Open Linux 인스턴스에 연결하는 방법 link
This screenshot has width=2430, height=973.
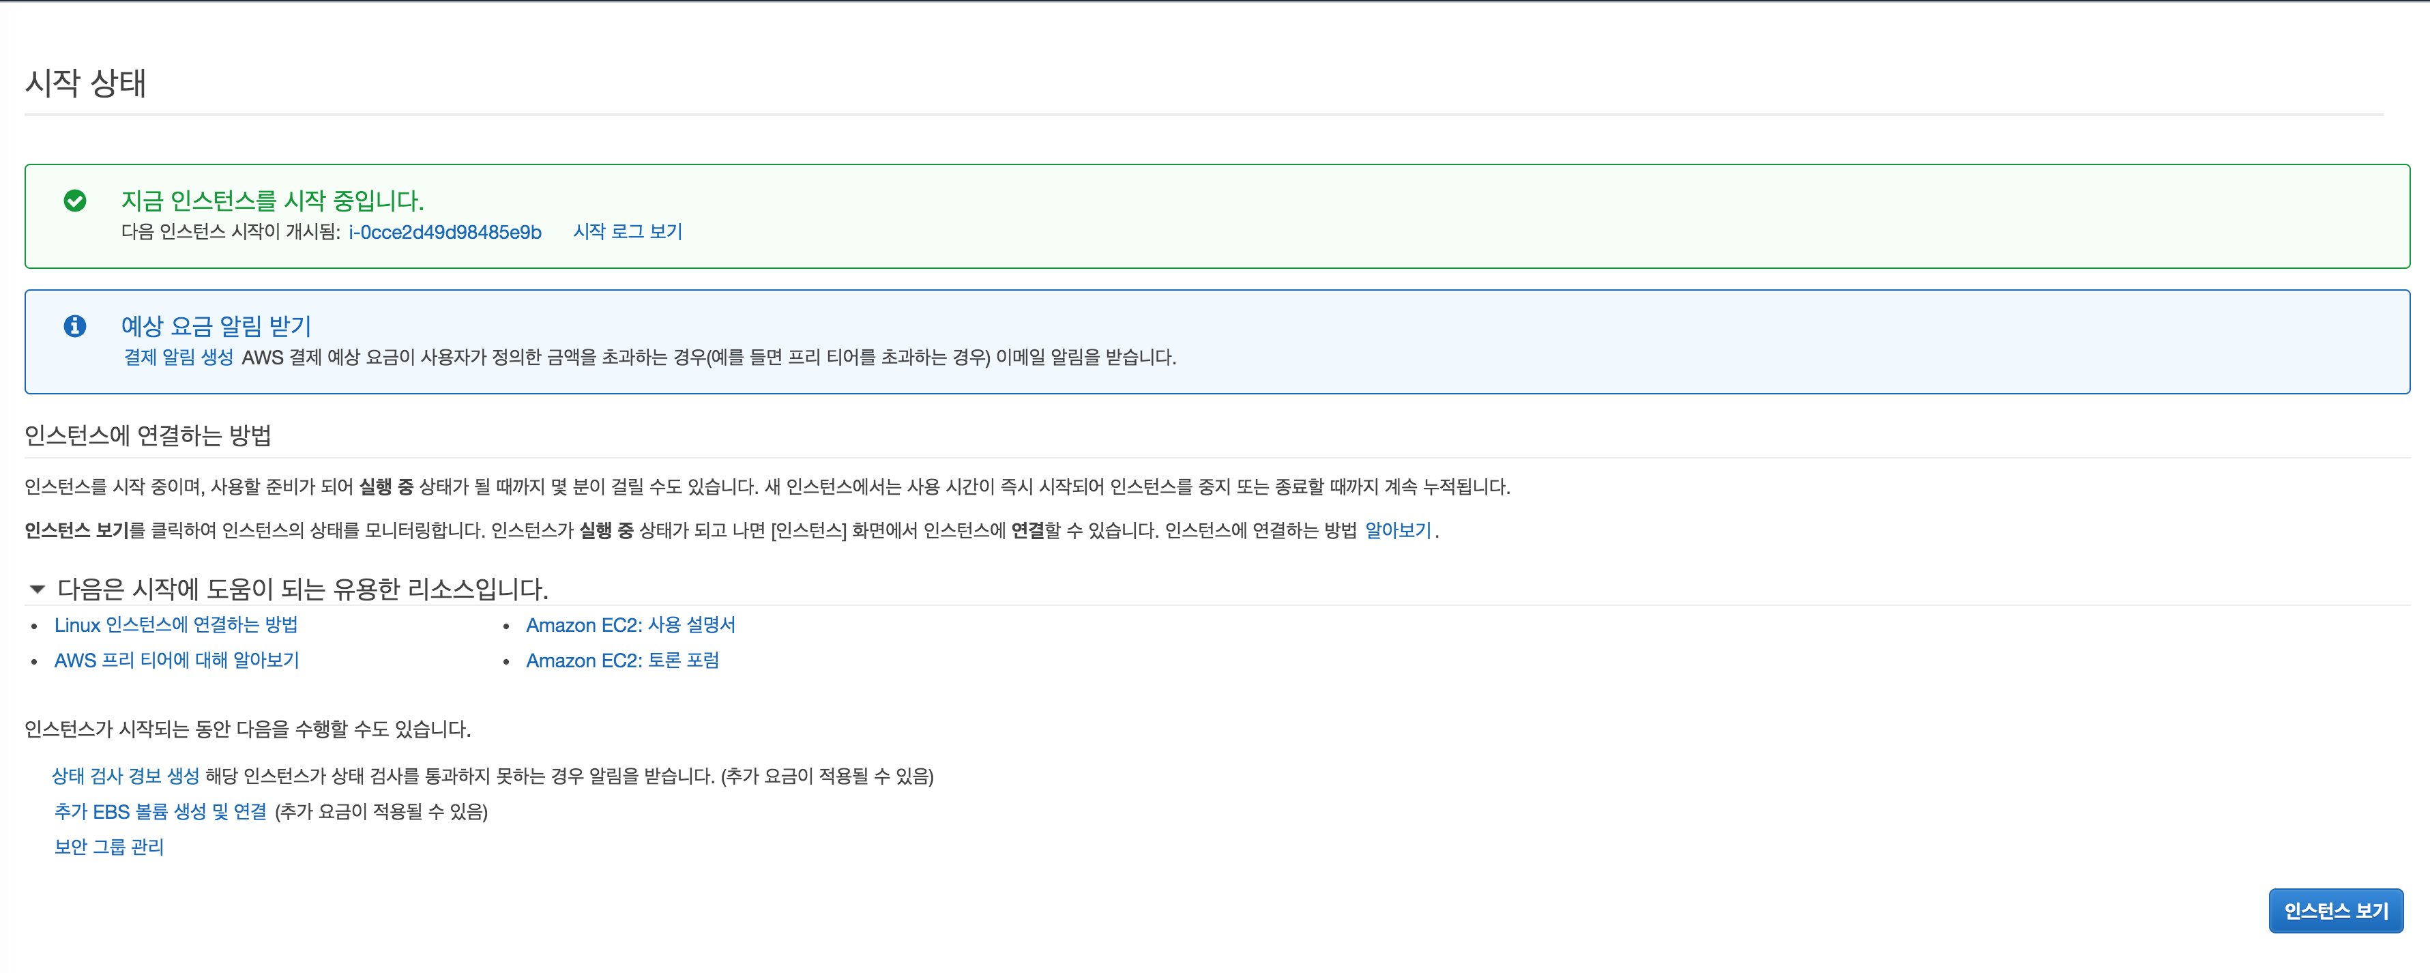coord(175,626)
